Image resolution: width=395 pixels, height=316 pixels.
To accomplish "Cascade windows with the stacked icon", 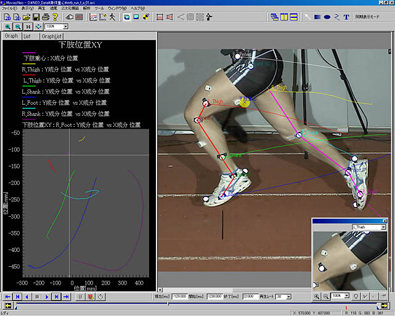I will click(x=274, y=17).
